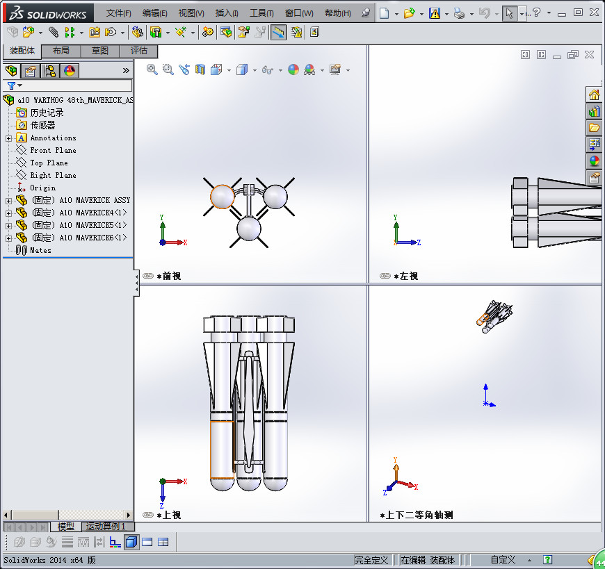
Task: Expand the panel tabs chevron (»)
Action: pyautogui.click(x=126, y=71)
